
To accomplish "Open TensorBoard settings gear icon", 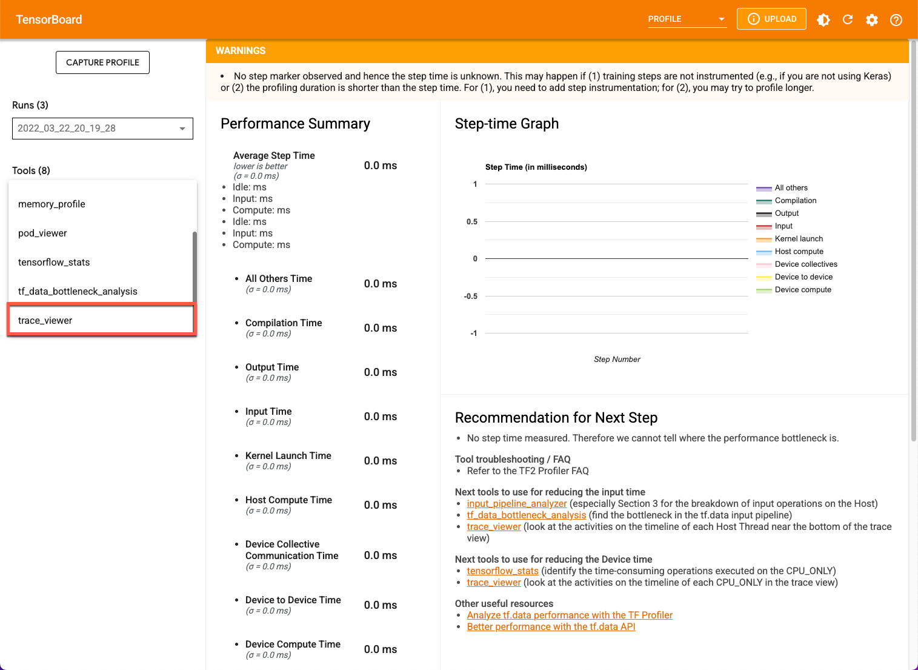I will [872, 20].
